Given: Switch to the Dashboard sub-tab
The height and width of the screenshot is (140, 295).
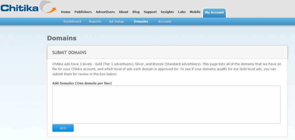Looking at the screenshot, I should (x=72, y=22).
